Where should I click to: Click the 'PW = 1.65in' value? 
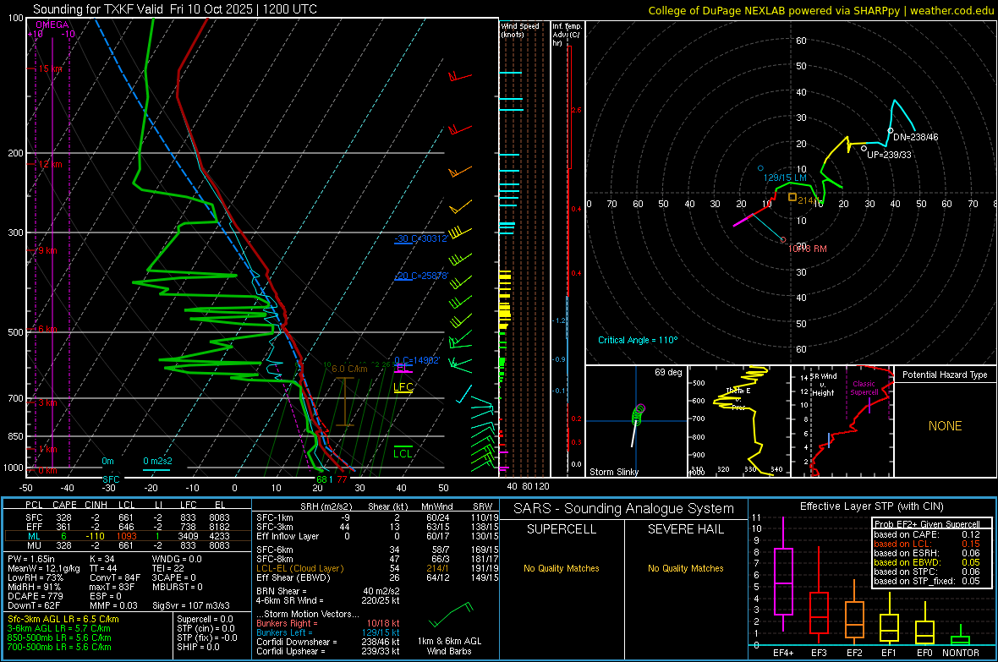tap(31, 559)
